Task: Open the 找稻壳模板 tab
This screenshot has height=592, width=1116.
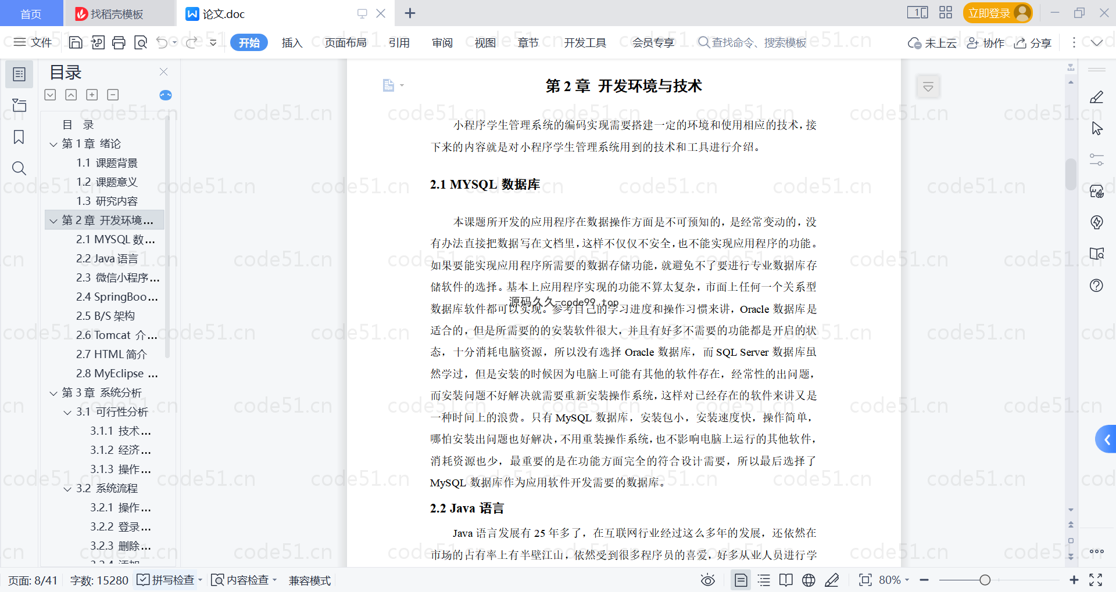Action: point(119,13)
